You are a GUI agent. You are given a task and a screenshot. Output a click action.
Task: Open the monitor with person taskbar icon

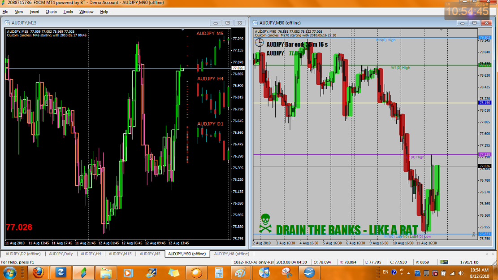coord(151,273)
